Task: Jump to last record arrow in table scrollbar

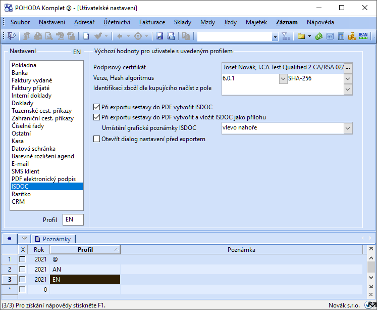Action: [371, 286]
